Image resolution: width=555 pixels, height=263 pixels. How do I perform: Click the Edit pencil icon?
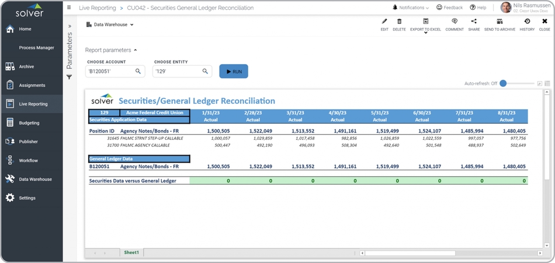384,22
